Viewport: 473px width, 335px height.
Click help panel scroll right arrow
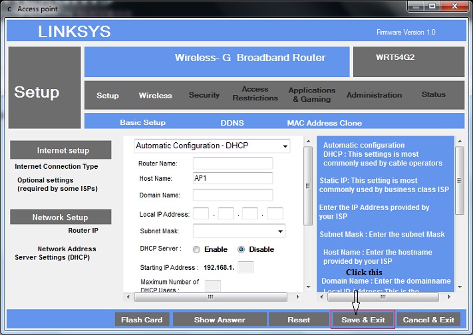[x=449, y=297]
